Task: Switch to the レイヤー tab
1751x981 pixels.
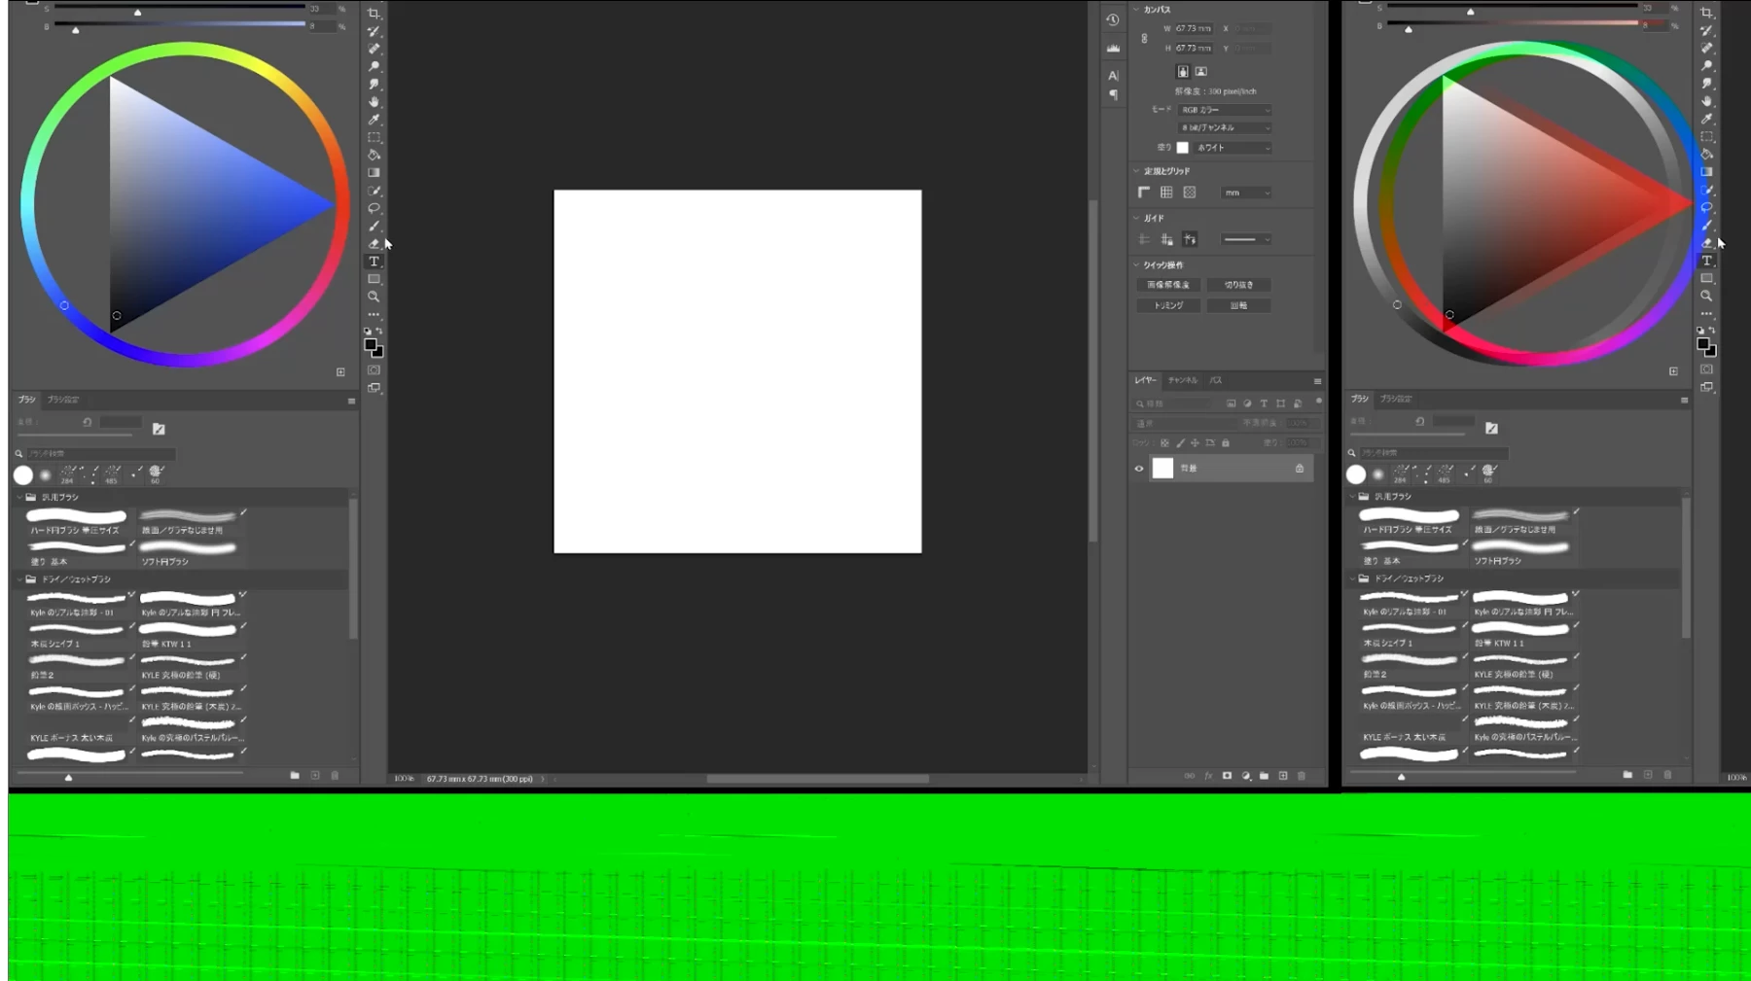Action: click(1145, 380)
